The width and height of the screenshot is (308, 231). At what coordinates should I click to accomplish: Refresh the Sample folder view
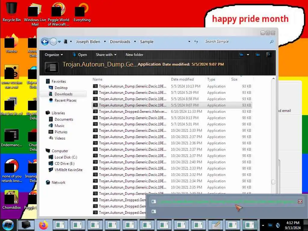coord(196,42)
